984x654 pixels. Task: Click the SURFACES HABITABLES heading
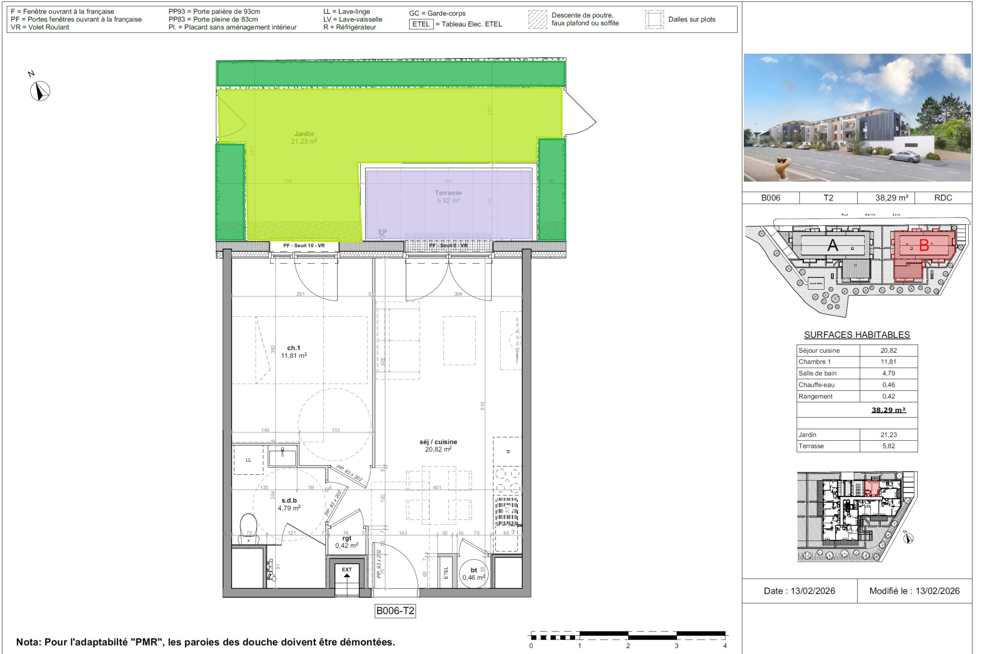click(857, 334)
